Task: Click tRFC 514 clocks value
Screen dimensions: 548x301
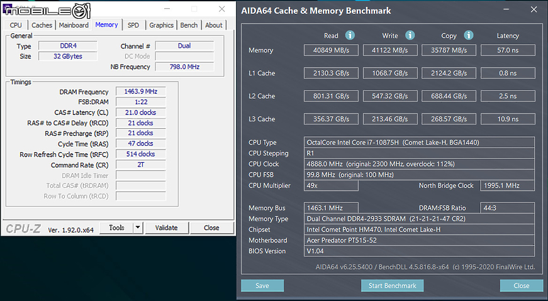Action: click(140, 154)
